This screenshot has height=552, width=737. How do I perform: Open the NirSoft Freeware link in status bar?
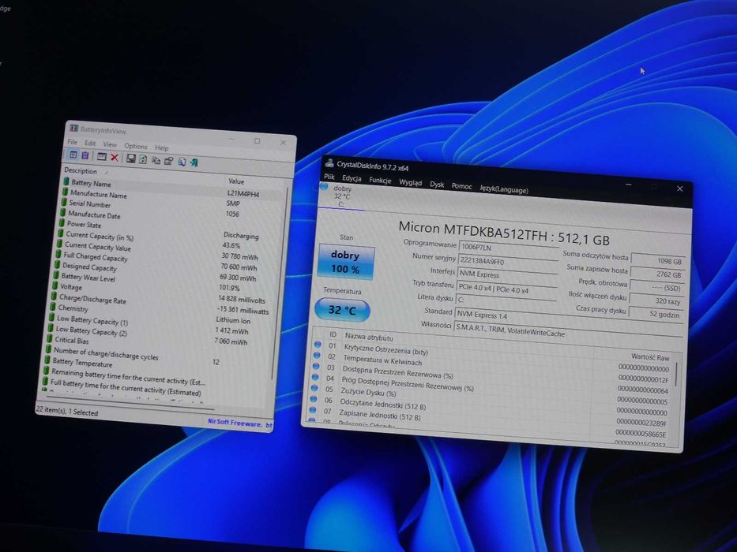click(x=239, y=423)
